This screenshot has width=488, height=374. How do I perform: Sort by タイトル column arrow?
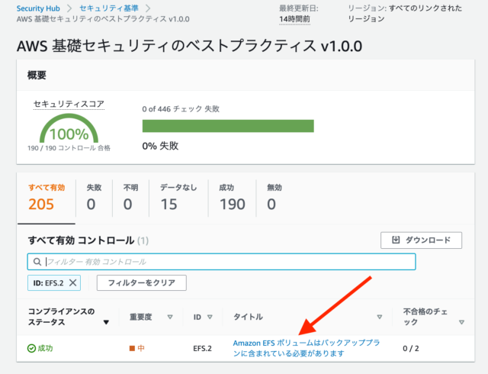point(380,317)
